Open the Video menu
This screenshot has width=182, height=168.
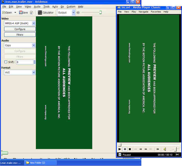point(28,7)
